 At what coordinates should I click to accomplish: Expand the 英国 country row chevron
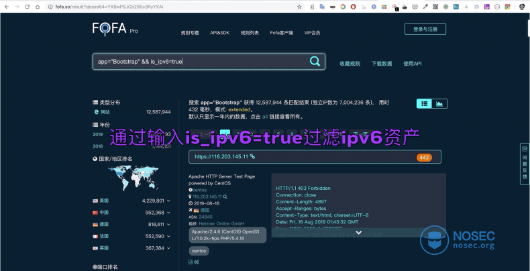coord(168,248)
